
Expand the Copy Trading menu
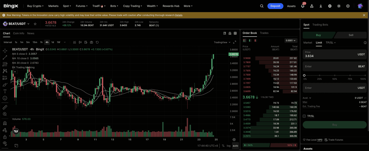pos(133,6)
